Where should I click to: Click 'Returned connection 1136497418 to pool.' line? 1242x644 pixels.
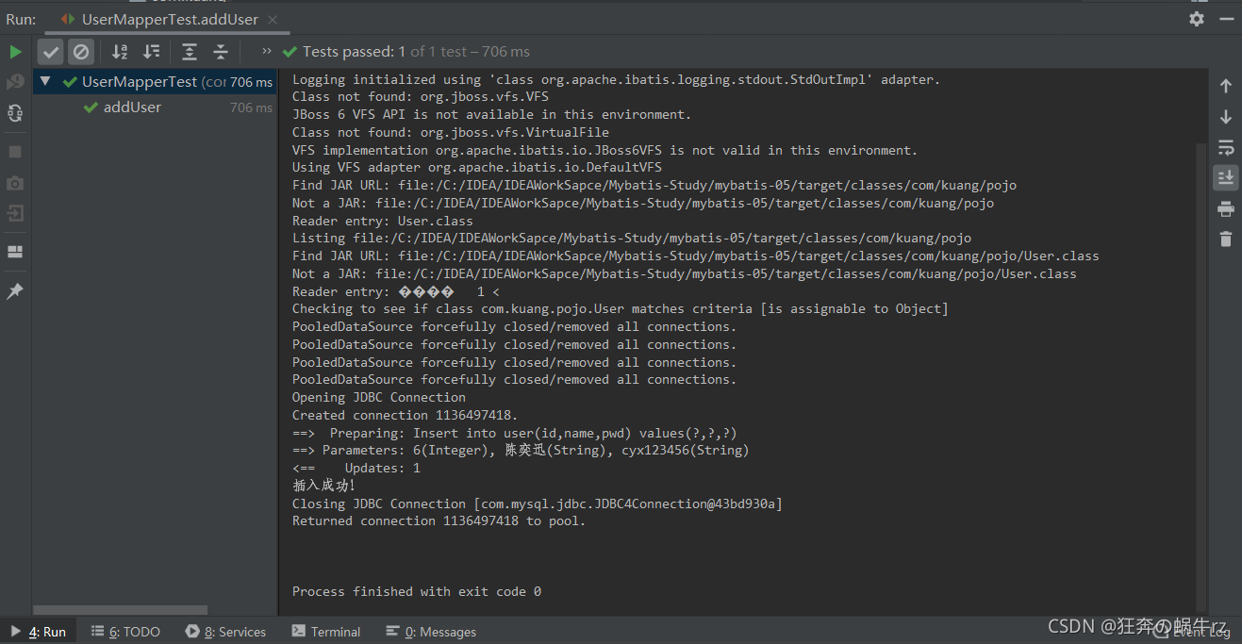[439, 520]
